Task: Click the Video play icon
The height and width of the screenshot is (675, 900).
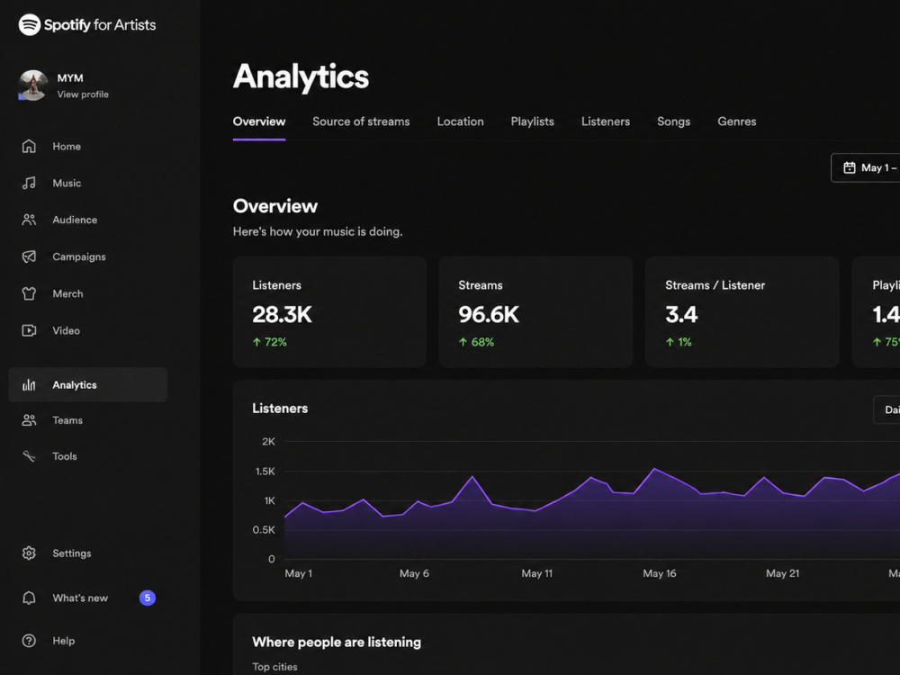Action: [29, 330]
